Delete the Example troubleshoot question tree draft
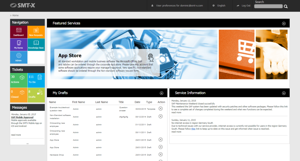 pos(161,109)
